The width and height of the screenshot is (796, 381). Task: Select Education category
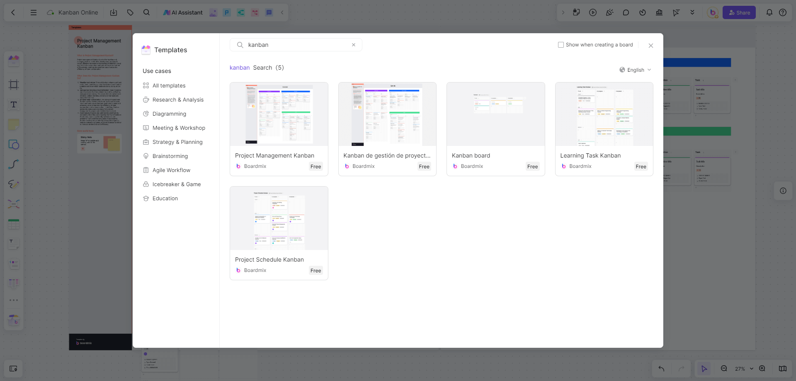(x=160, y=199)
